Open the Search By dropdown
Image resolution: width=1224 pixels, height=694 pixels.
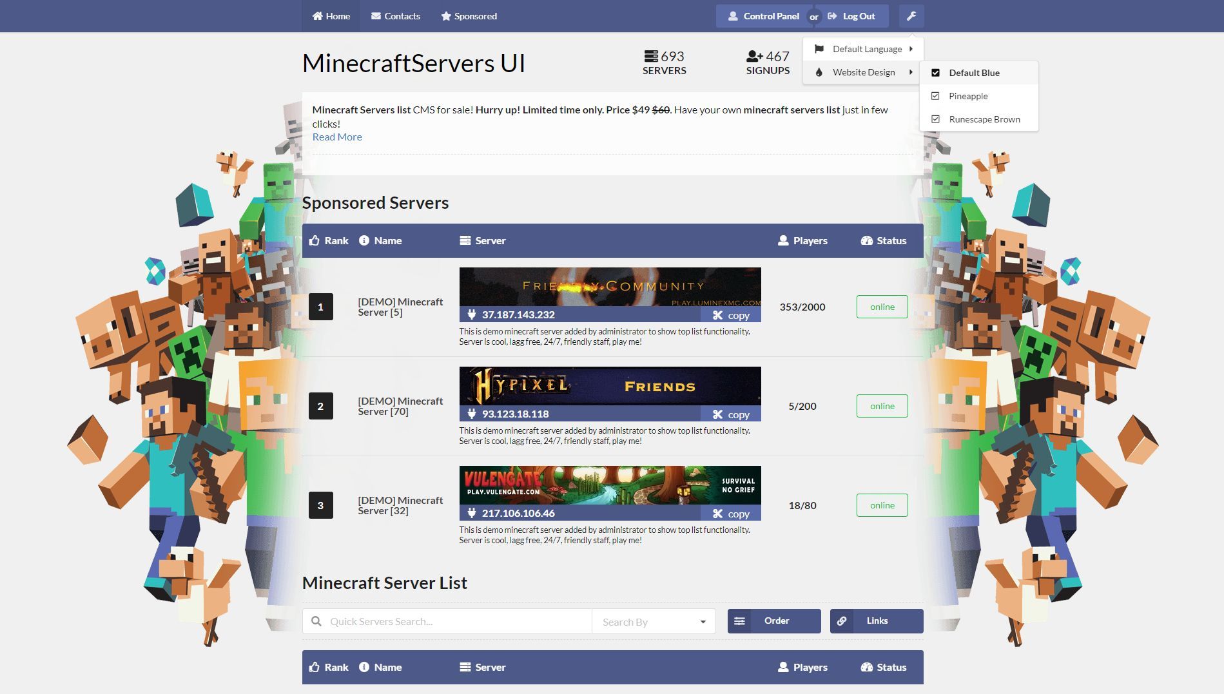coord(653,621)
